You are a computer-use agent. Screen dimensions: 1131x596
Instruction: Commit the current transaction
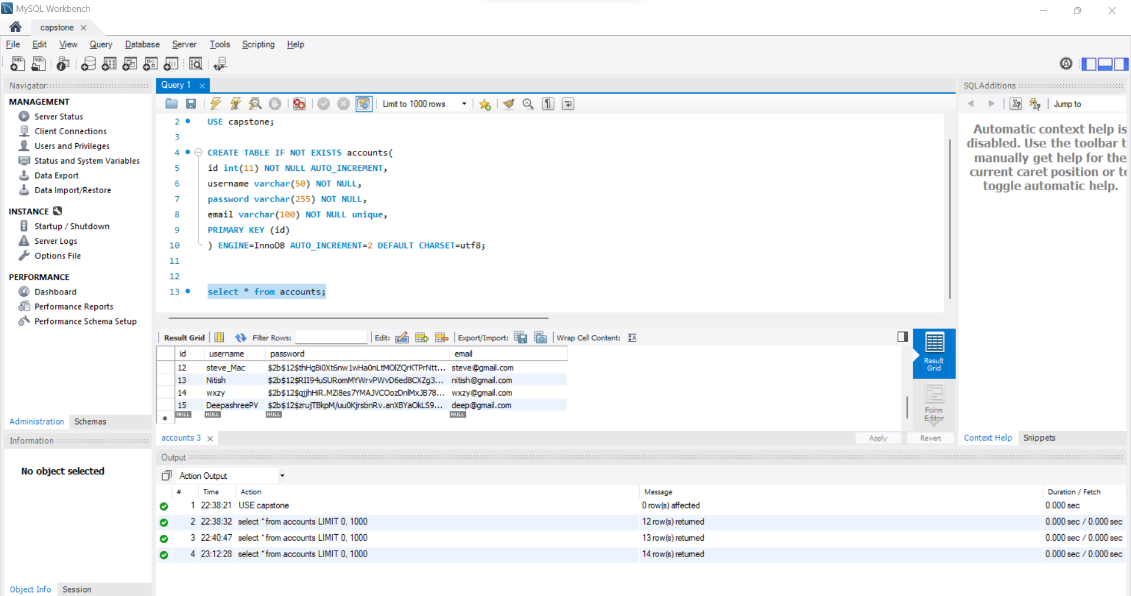click(x=323, y=104)
